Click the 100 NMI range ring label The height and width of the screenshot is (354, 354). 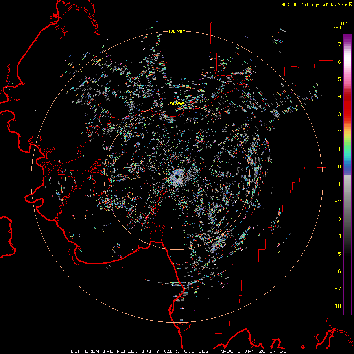pos(177,31)
